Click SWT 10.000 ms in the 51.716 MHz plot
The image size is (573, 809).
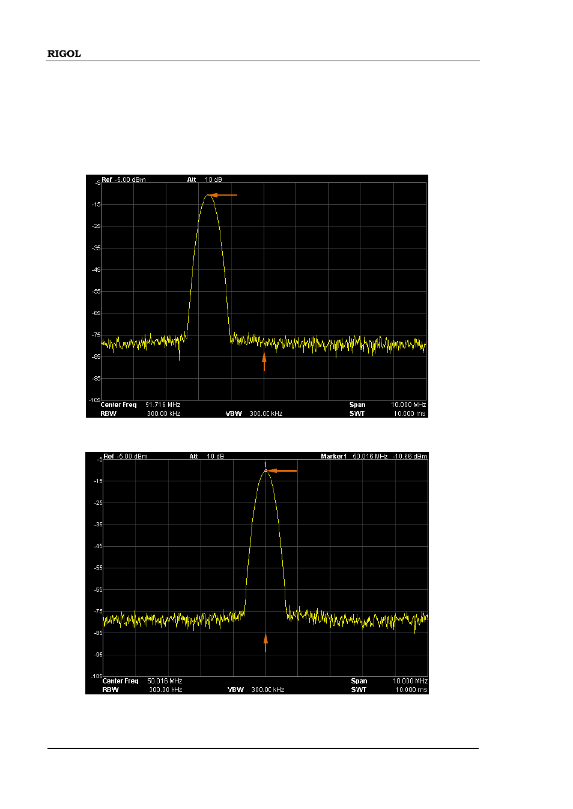[388, 414]
